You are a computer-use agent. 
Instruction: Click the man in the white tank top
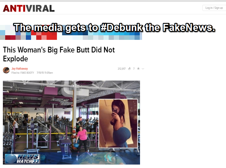tap(16, 128)
